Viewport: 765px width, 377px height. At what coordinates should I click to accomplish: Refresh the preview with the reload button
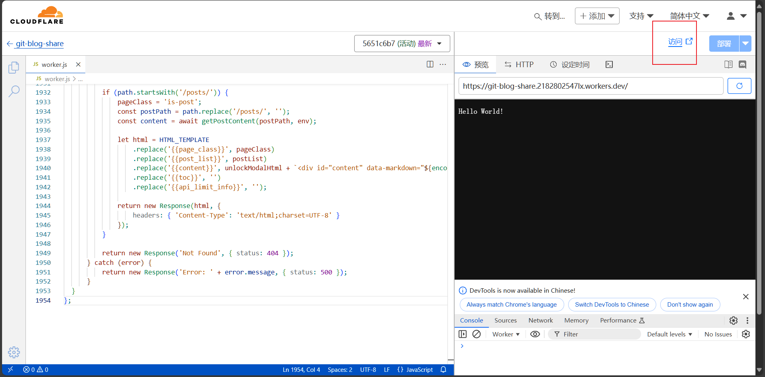pos(739,86)
